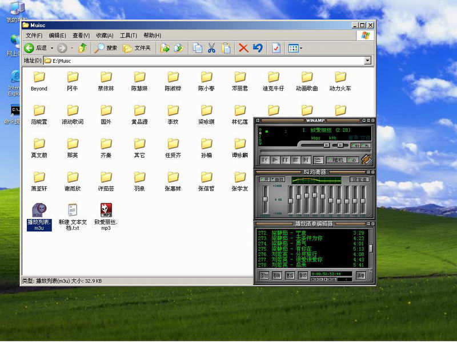Click Winamp balance slider
The image size is (457, 342).
[340, 145]
